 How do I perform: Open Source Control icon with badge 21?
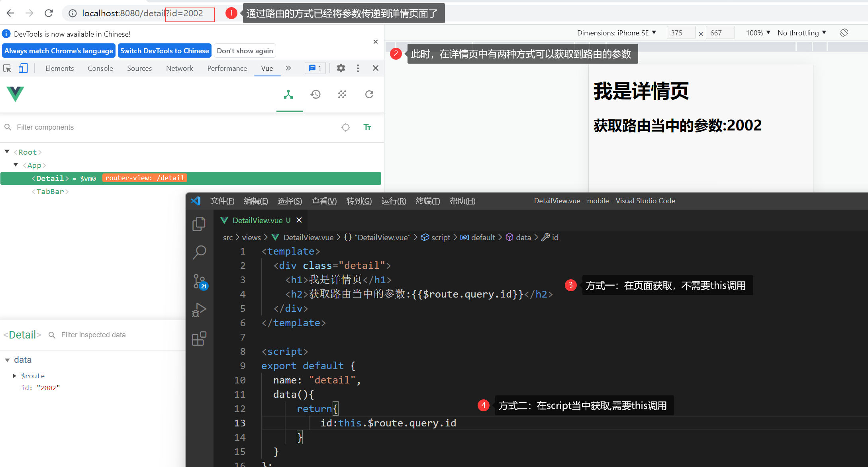tap(199, 282)
